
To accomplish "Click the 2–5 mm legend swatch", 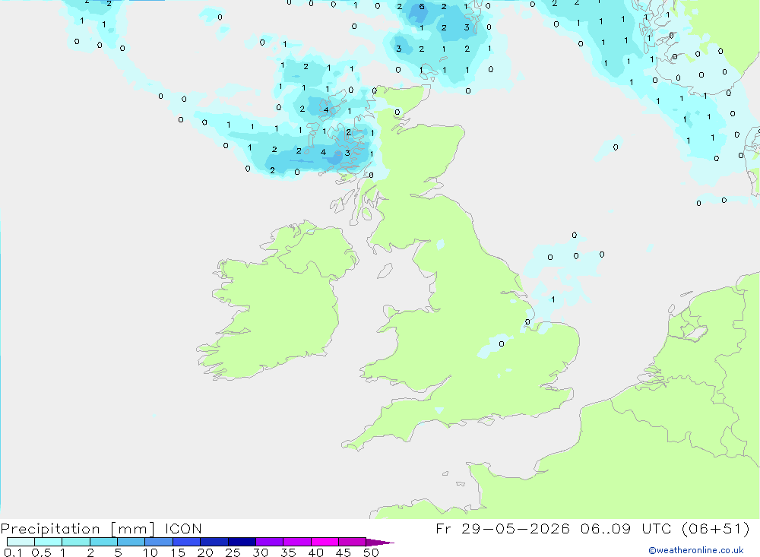I will coord(103,542).
